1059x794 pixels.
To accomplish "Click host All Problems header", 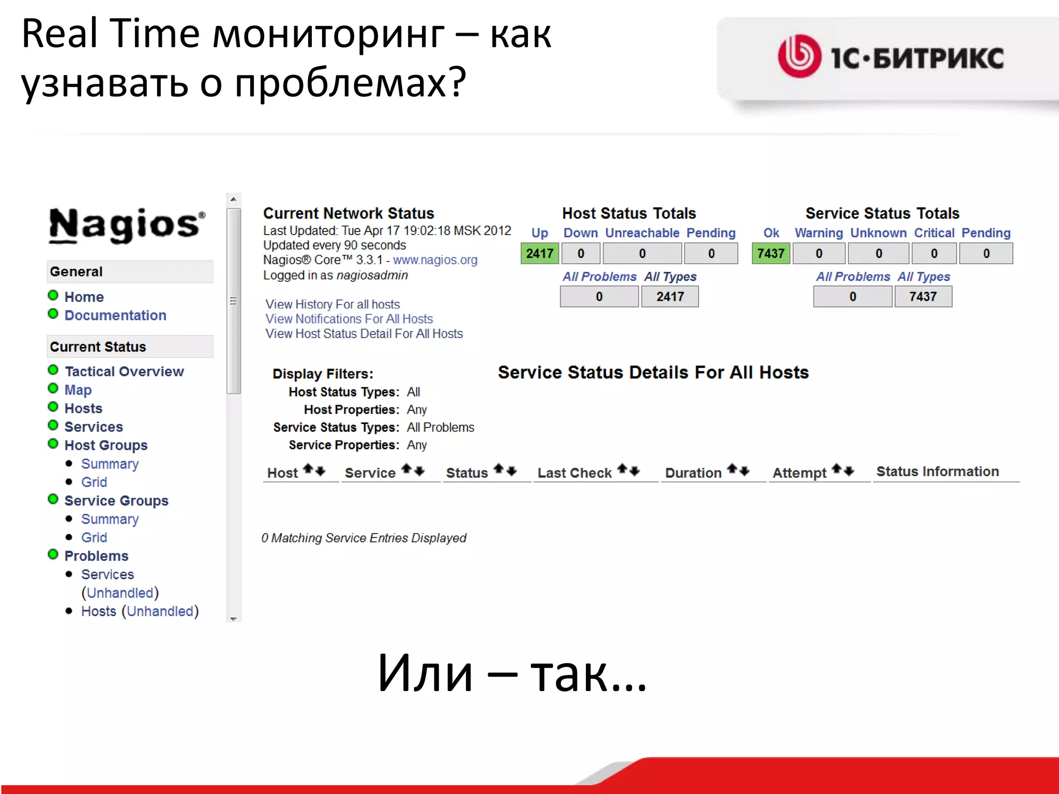I will click(x=600, y=277).
